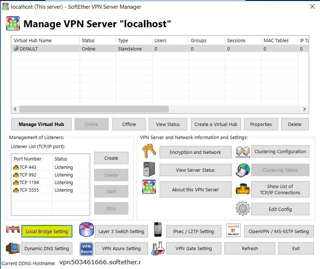
Task: Click the Delete button for virtual hubs
Action: (295, 124)
